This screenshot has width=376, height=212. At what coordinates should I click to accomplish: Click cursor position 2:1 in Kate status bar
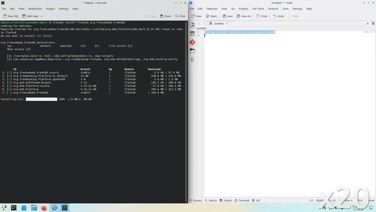tap(311, 200)
